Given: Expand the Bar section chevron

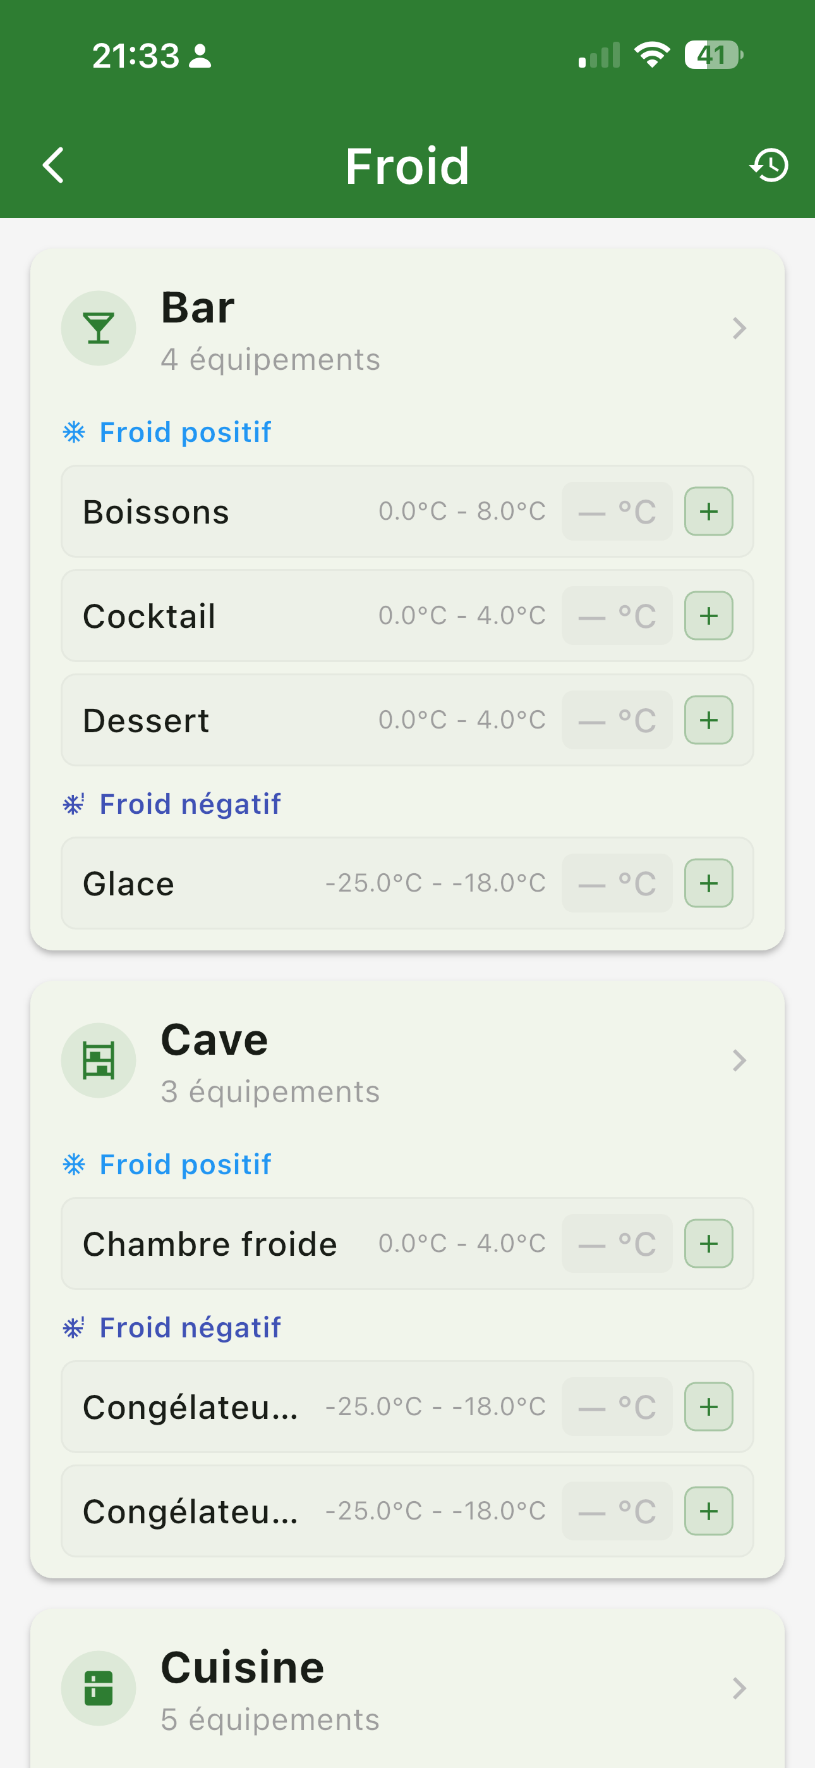Looking at the screenshot, I should pos(739,328).
